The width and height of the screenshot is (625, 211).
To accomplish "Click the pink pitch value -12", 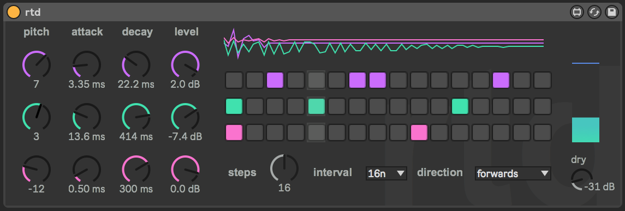I will 36,189.
